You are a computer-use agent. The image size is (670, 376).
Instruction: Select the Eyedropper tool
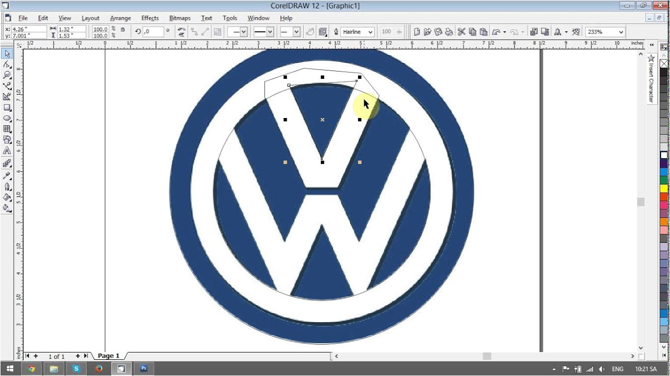7,175
